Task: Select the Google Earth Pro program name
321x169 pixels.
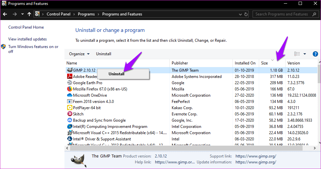Action: [87, 83]
